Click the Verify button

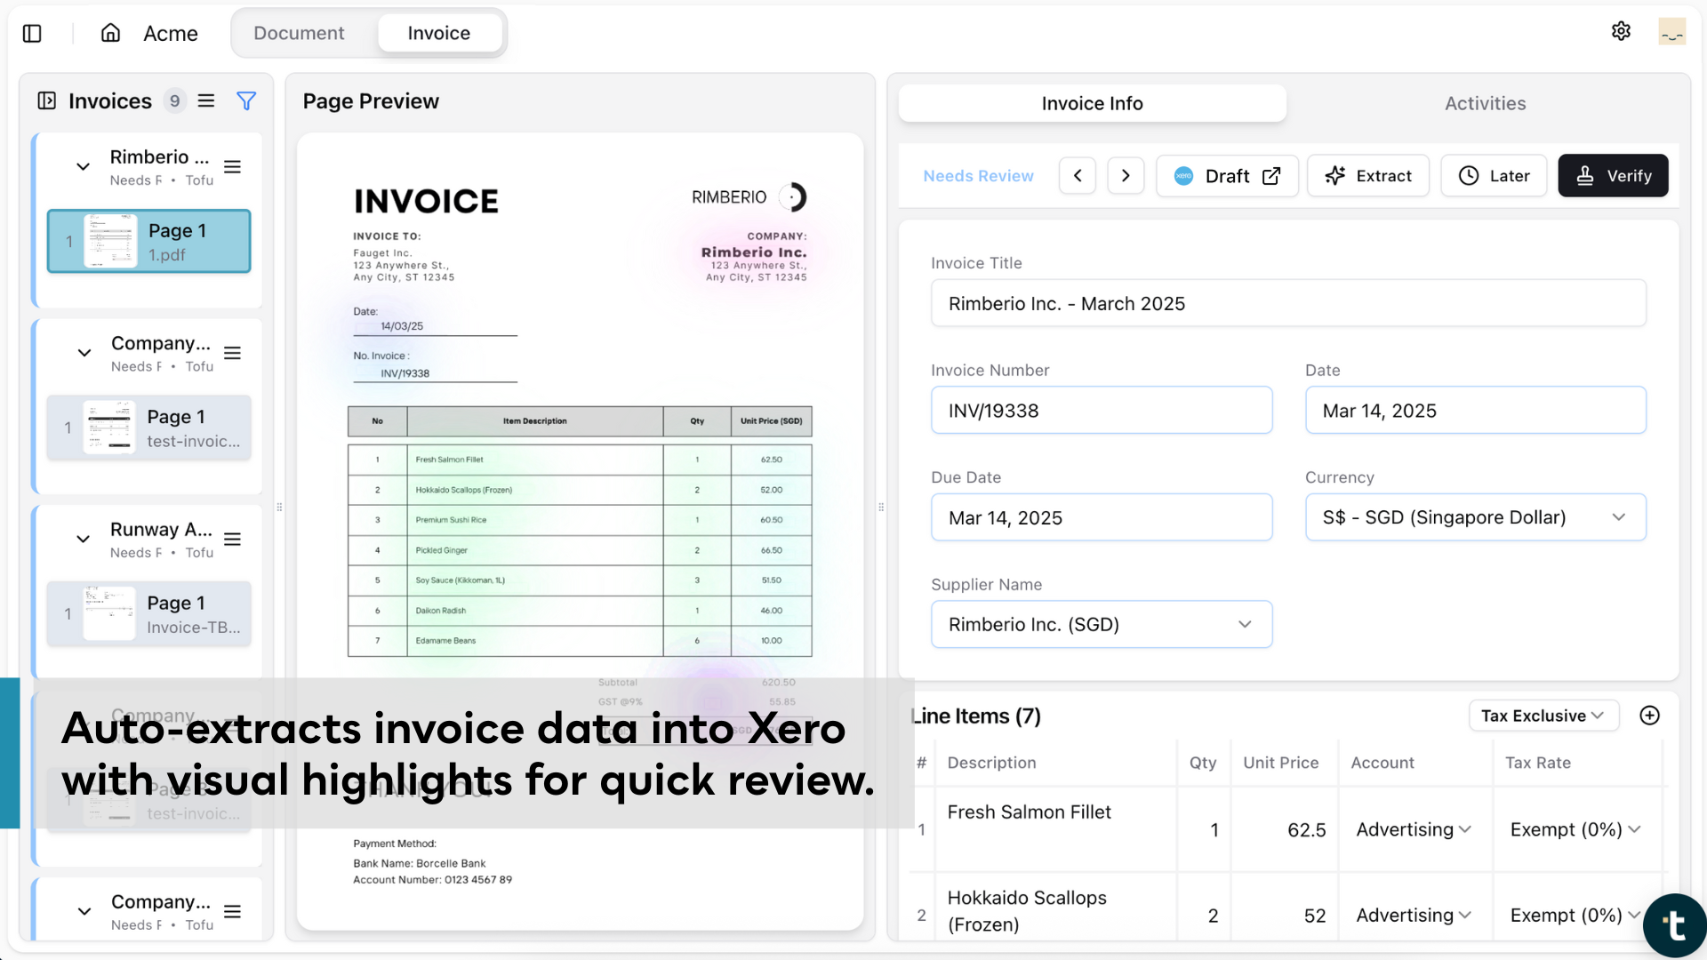[x=1613, y=175]
